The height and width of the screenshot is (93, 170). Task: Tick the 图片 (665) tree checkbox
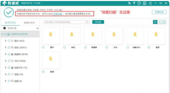[x=9, y=41]
